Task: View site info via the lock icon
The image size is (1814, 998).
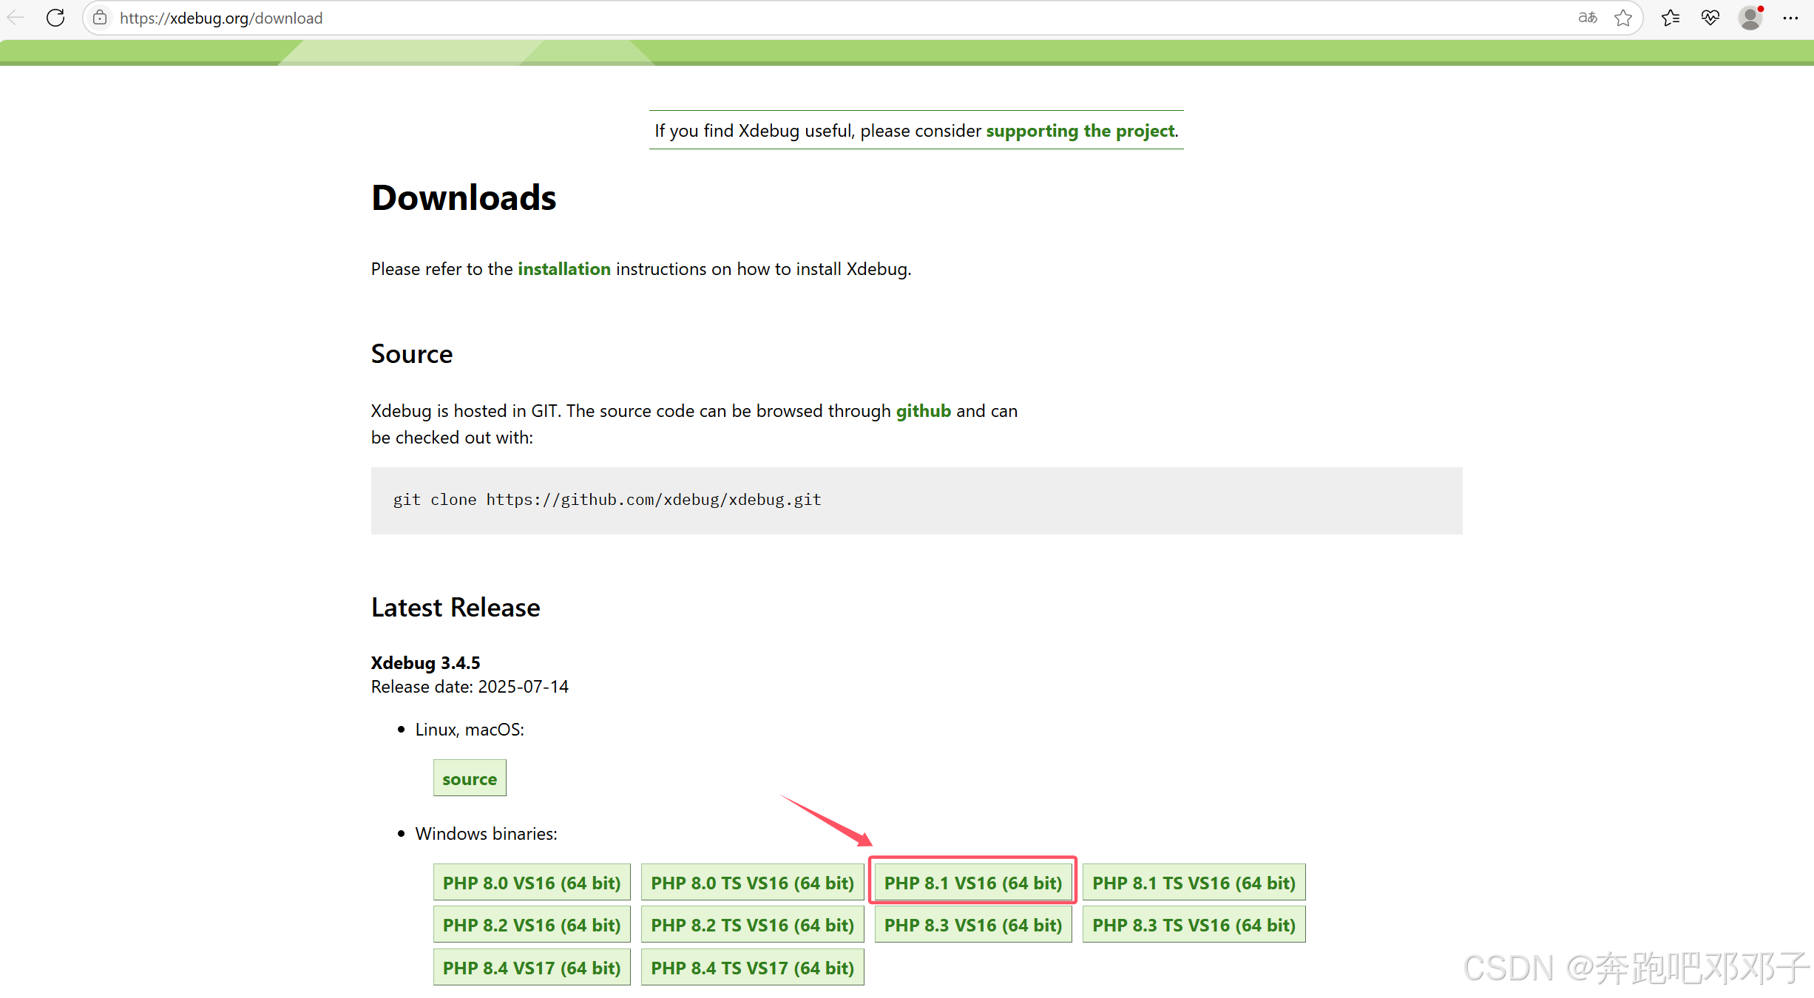Action: pyautogui.click(x=100, y=18)
